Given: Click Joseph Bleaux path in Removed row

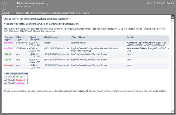Looking at the screenshot, I should point(89,65).
